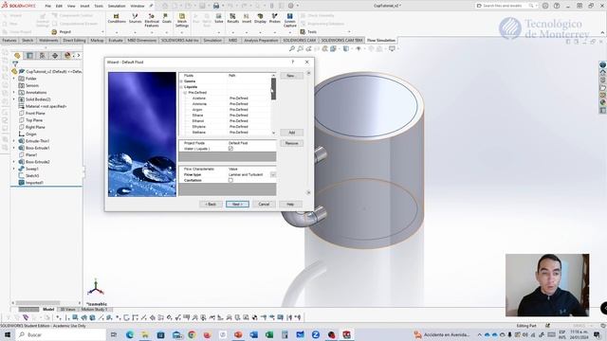
Task: Collapse the Liquids node in the fluids list
Action: (181, 87)
